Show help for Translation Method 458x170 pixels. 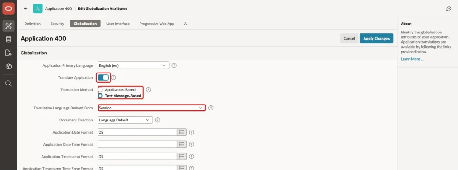click(148, 90)
